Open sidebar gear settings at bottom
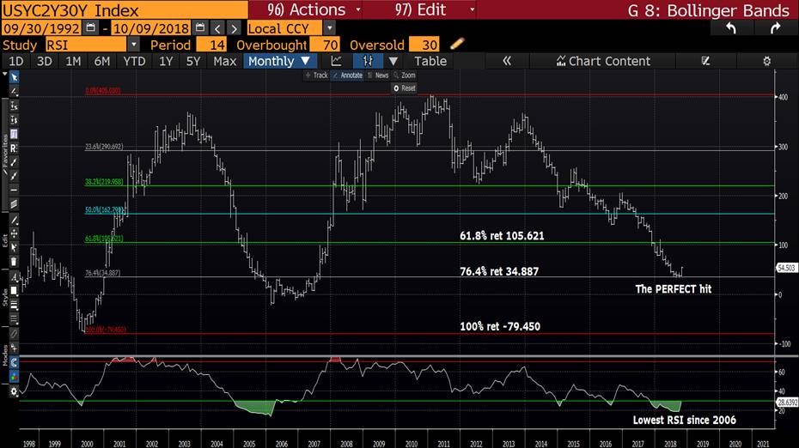 click(x=14, y=391)
